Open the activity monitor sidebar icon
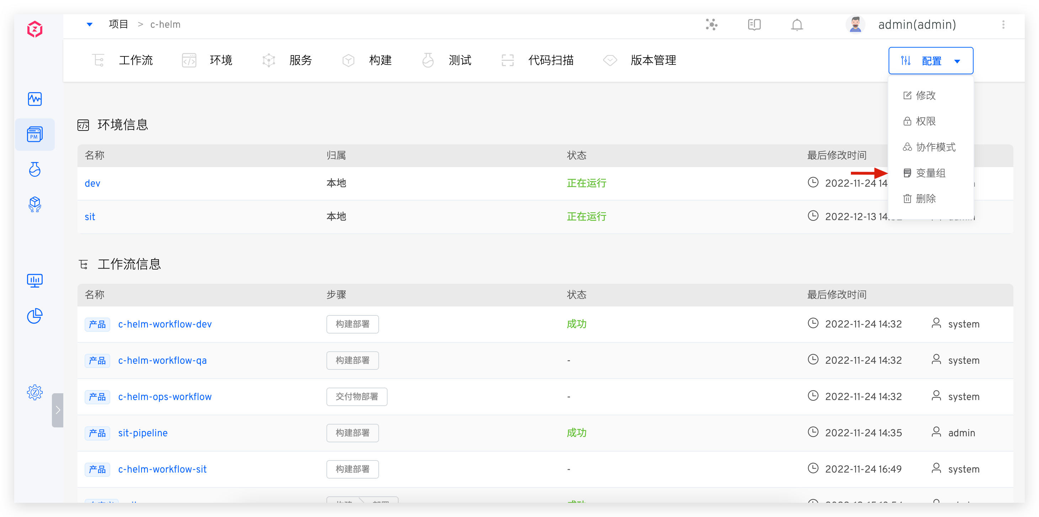Viewport: 1039px width, 517px height. (x=35, y=99)
